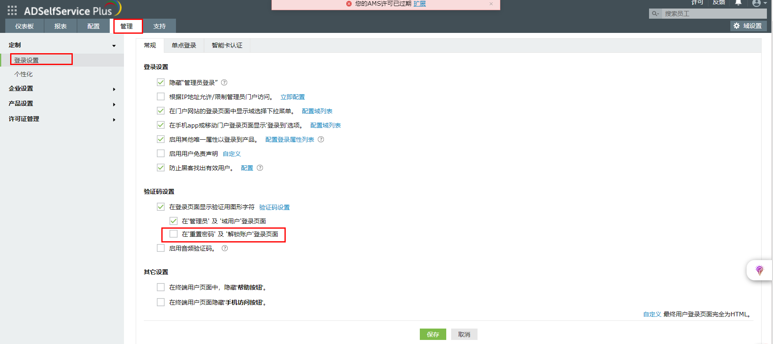Click 配置域列表 link for portal login
The height and width of the screenshot is (344, 773).
[317, 111]
